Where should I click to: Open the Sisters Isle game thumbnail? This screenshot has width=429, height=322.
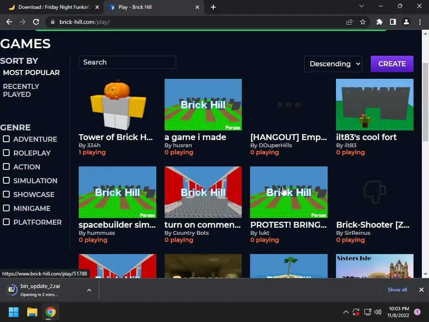375,266
